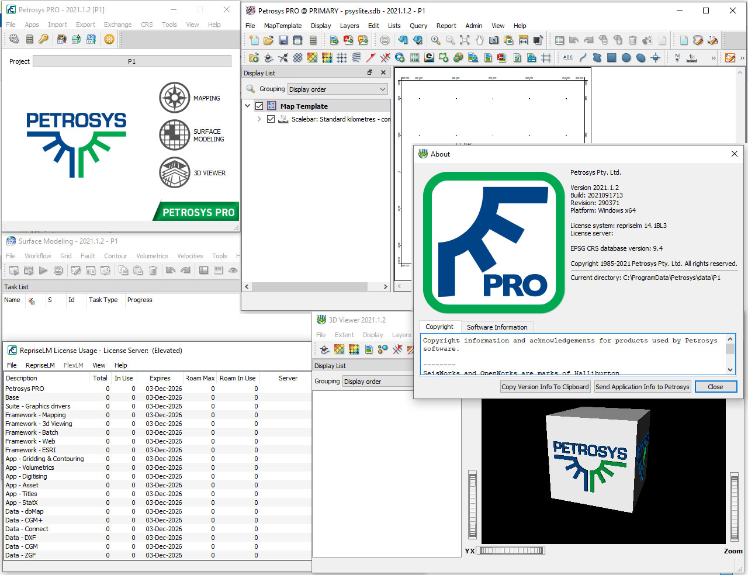
Task: Open the 3D Viewer module
Action: (x=174, y=173)
